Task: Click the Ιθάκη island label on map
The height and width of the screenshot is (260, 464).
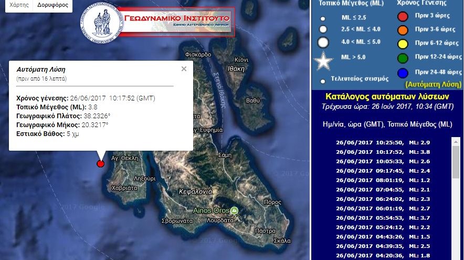Action: 236,69
